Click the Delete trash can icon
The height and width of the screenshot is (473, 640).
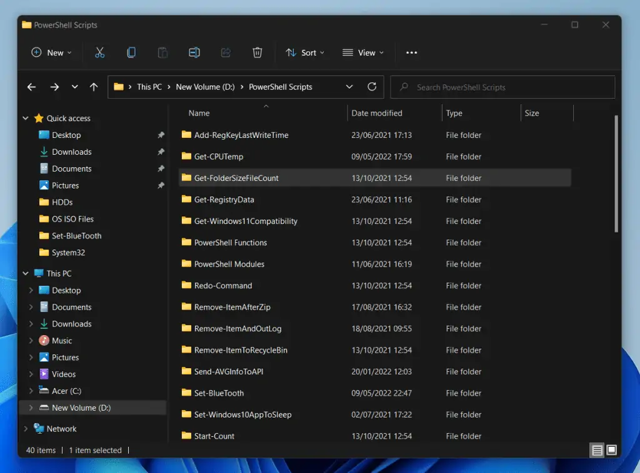[257, 52]
